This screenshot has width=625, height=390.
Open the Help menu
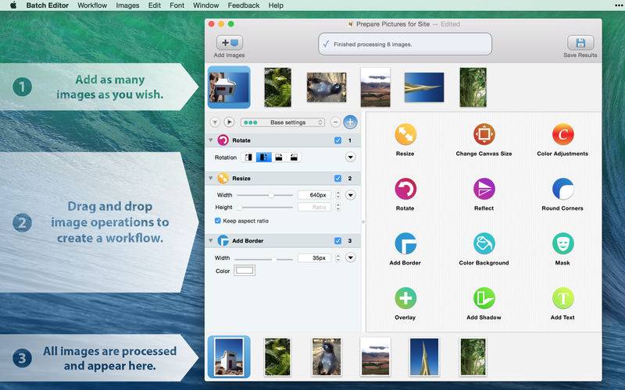tap(276, 5)
